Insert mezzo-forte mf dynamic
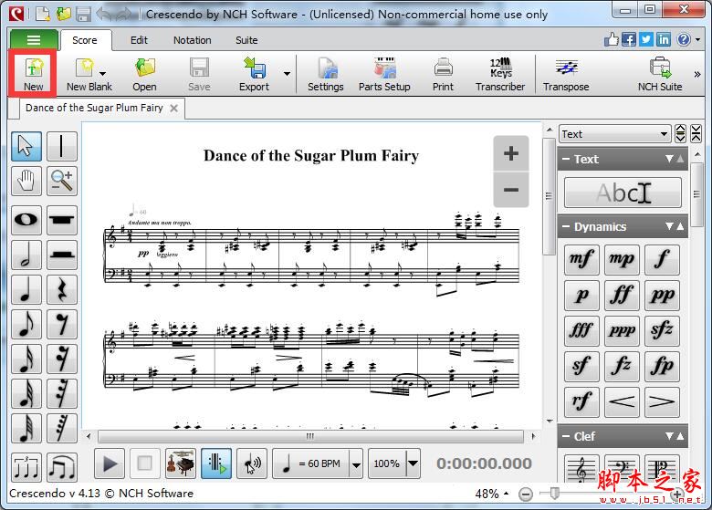 point(581,259)
